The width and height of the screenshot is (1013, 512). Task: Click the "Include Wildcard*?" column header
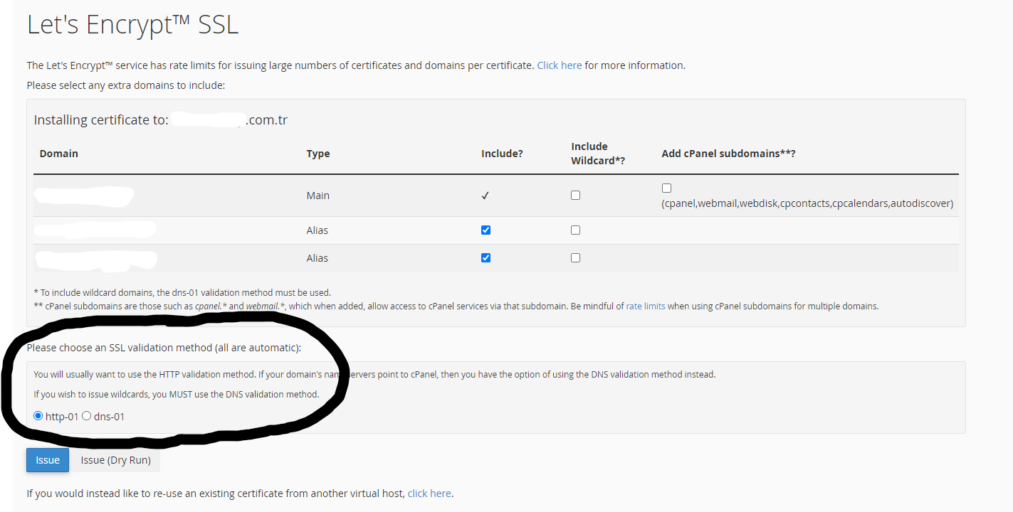tap(598, 154)
